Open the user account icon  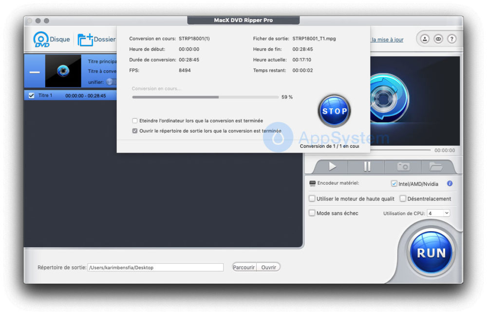click(425, 39)
